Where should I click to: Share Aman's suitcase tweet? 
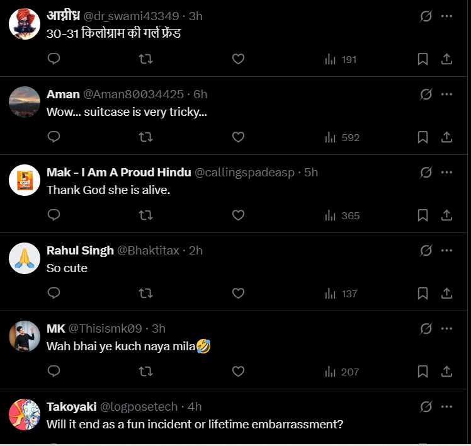pos(446,137)
